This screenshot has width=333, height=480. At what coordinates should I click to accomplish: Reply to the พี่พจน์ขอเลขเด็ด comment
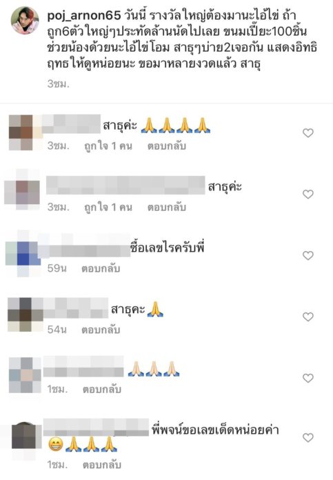pyautogui.click(x=102, y=465)
